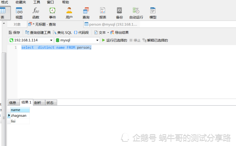Click line number 1 in the editor gutter
Screen dimensions: 236x146
pyautogui.click(x=16, y=48)
